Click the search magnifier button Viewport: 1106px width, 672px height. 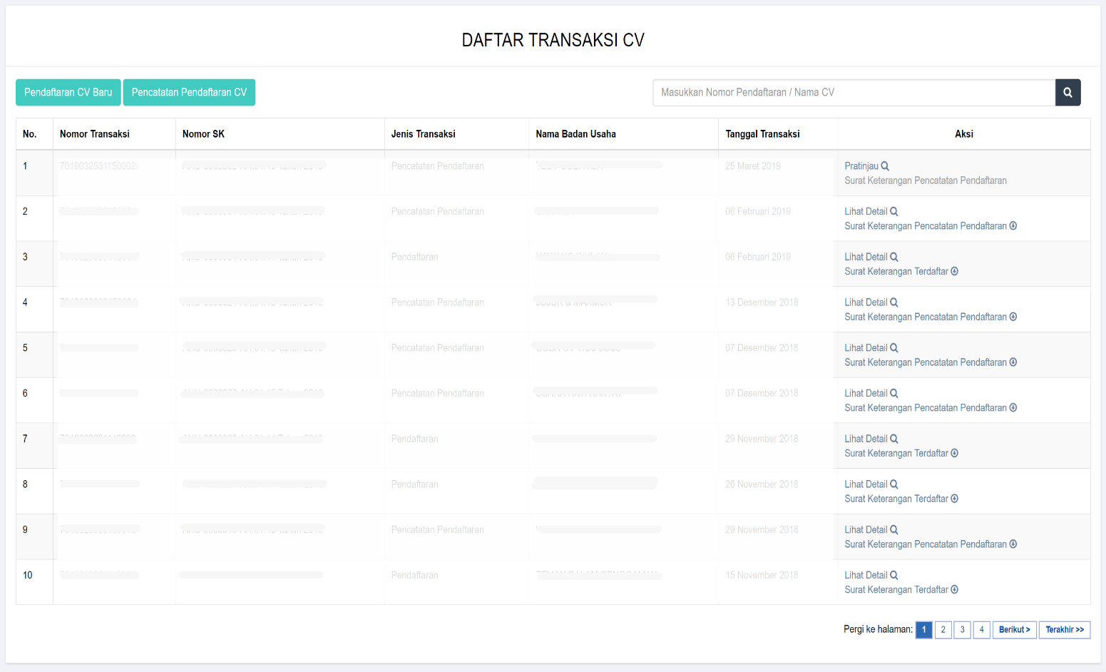tap(1067, 93)
